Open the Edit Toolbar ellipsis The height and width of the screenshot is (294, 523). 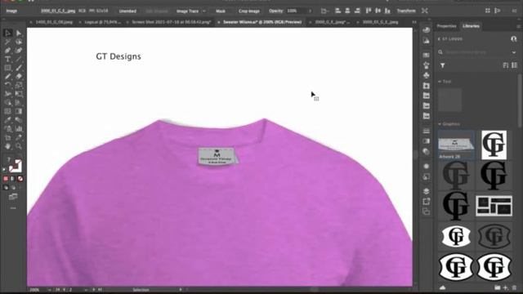tap(13, 208)
